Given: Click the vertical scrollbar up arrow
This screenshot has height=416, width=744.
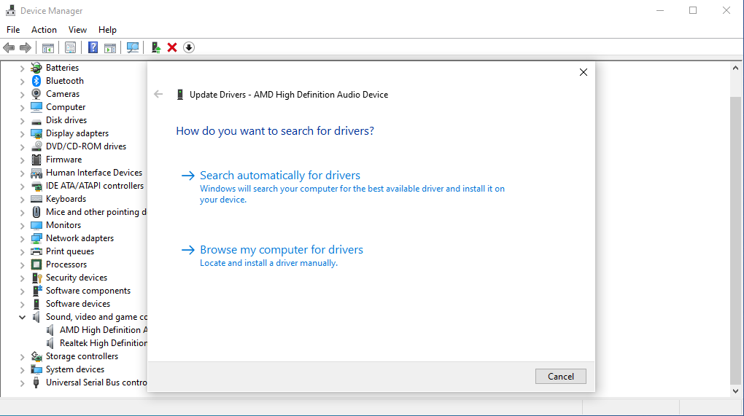Looking at the screenshot, I should tap(735, 68).
